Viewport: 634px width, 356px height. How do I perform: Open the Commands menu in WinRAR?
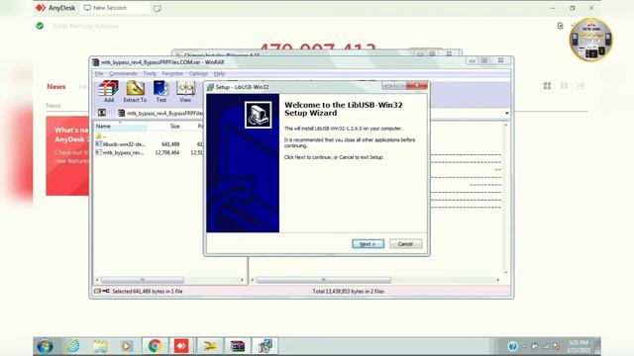tap(123, 74)
